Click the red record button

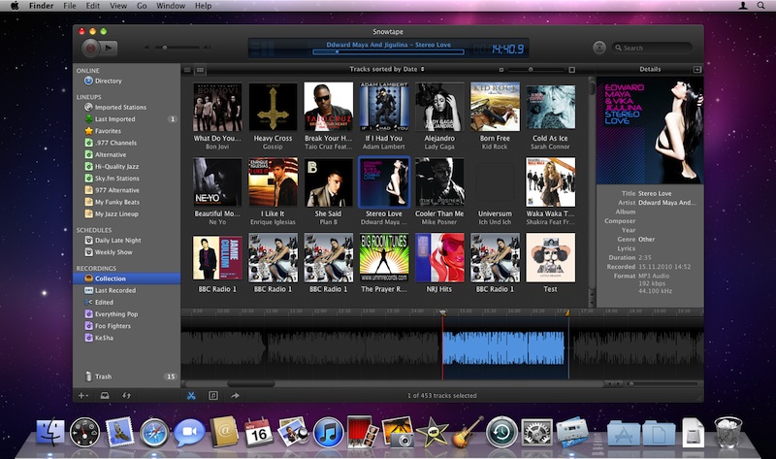[x=90, y=46]
